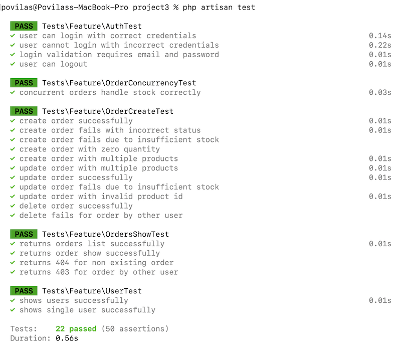This screenshot has width=401, height=348.
Task: Click the PASS badge for OrderCreateTest
Action: coord(24,111)
